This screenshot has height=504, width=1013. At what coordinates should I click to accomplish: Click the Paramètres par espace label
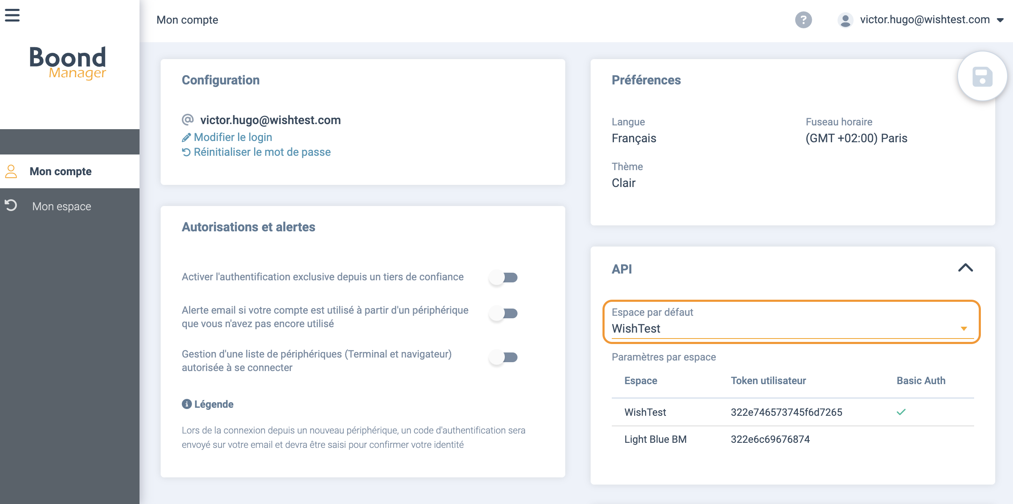pyautogui.click(x=664, y=357)
